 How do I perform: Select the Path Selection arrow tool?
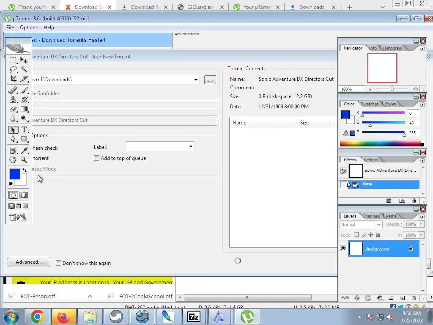tap(13, 129)
